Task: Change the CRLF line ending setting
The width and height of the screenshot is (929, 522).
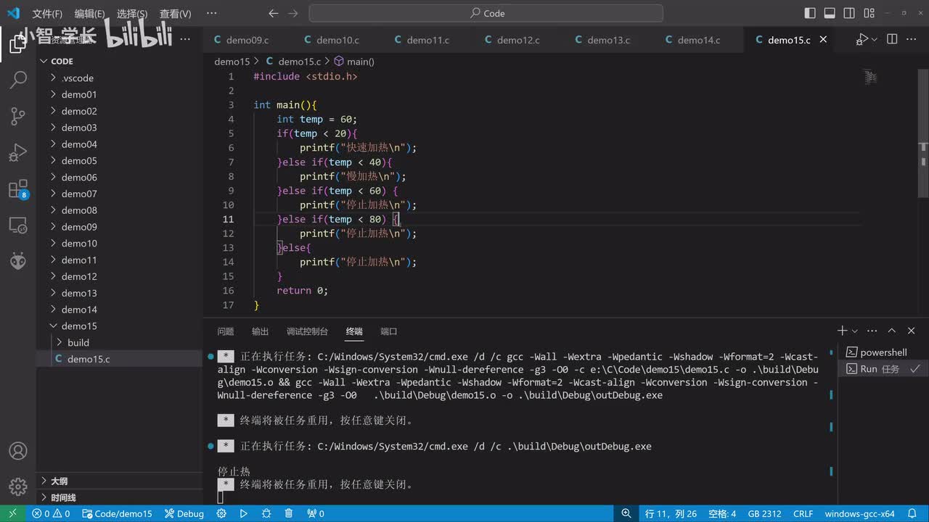Action: (x=803, y=513)
